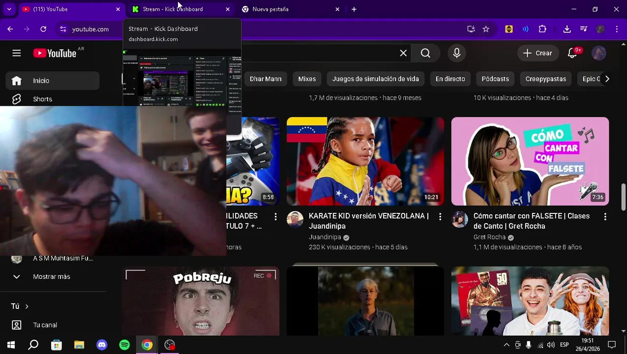Open Chrome downloads
Image resolution: width=627 pixels, height=354 pixels.
pyautogui.click(x=567, y=29)
